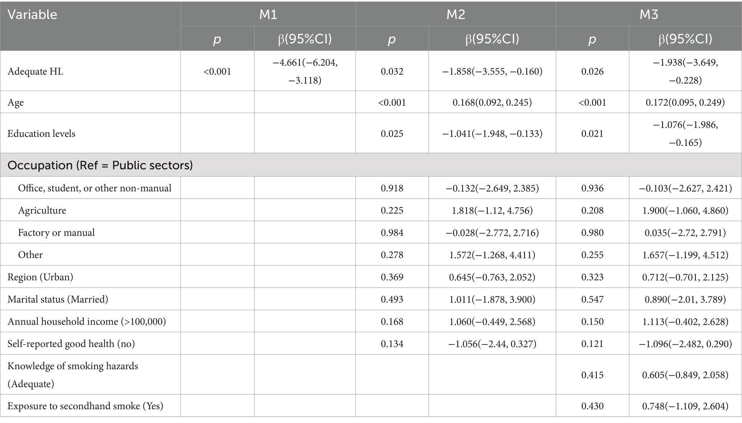Click the M1 p-value <0.001 cell
This screenshot has height=423, width=742.
pyautogui.click(x=217, y=71)
